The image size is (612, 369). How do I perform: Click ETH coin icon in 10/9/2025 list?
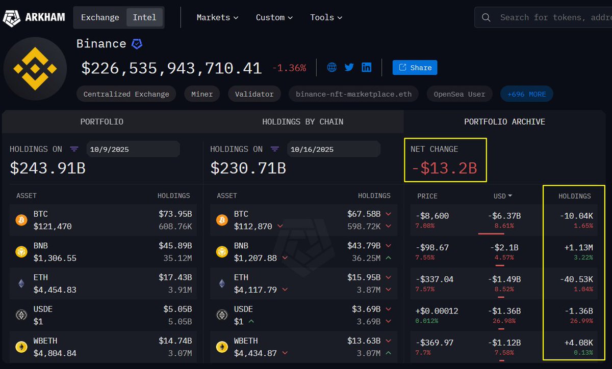[x=21, y=283]
